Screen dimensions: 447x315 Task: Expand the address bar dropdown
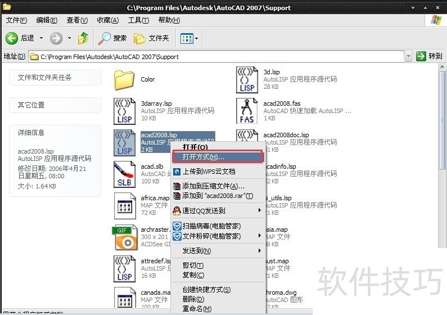click(408, 56)
